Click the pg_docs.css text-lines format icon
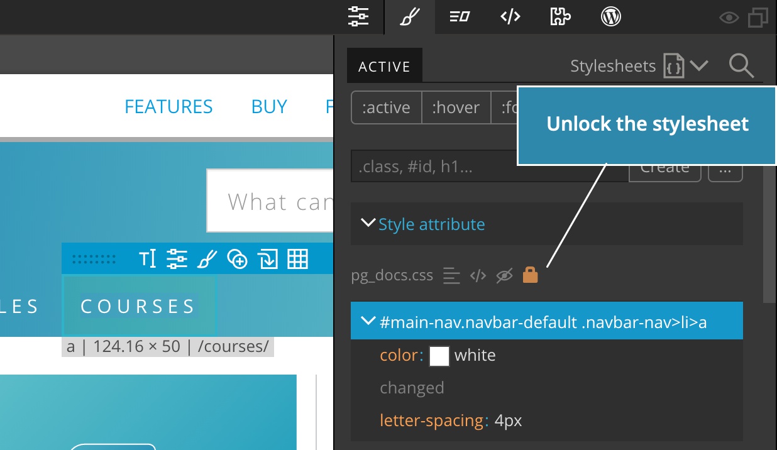 [x=451, y=275]
